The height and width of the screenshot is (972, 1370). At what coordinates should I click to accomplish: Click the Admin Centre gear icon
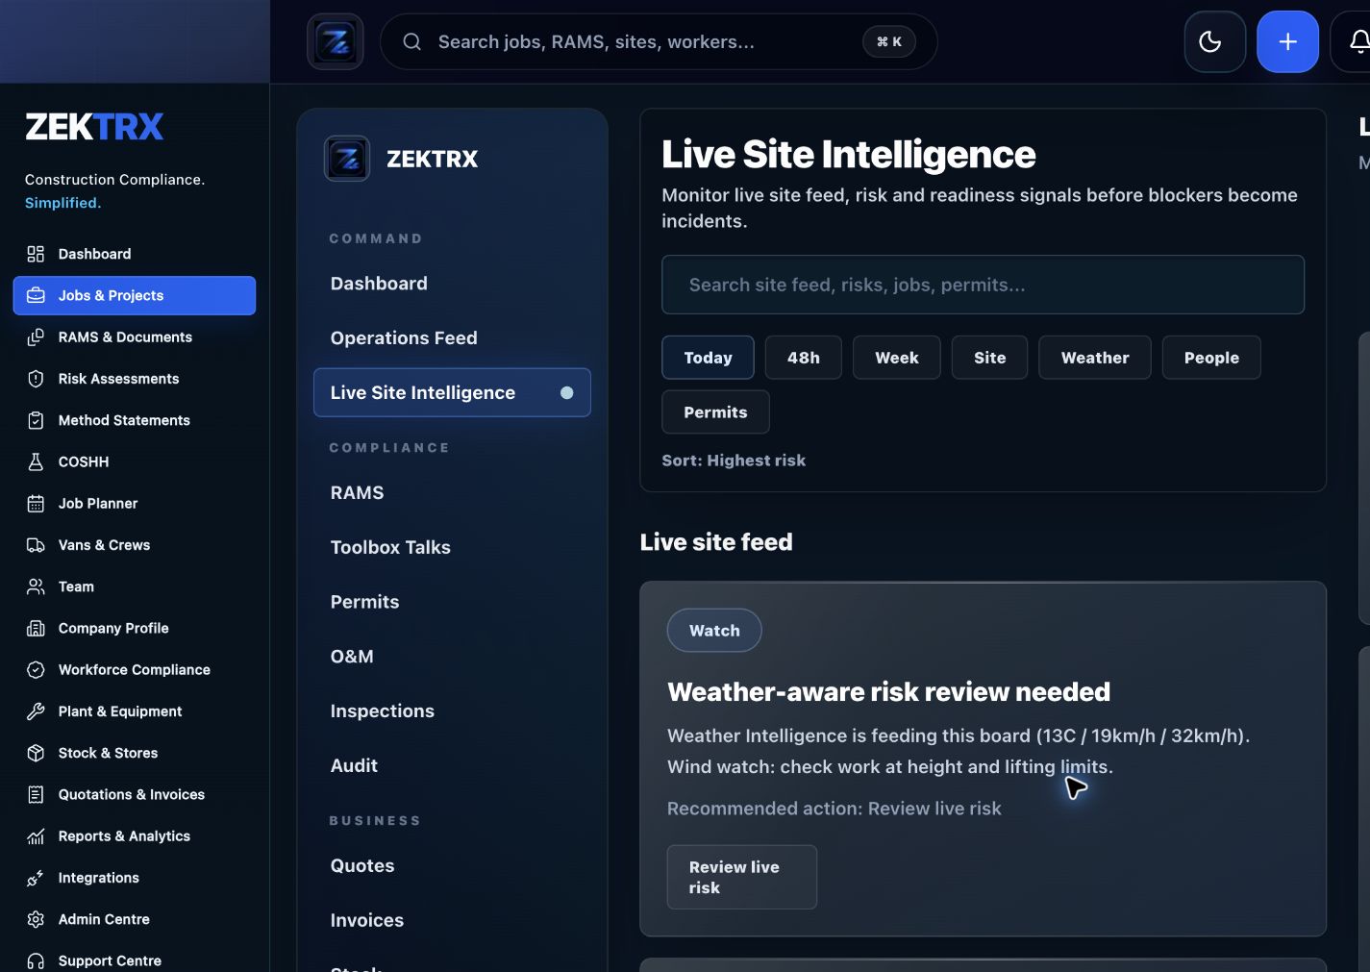(36, 919)
